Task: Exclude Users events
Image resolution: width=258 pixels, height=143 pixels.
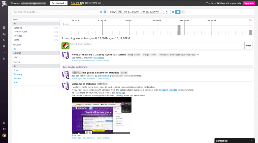Action: (57, 40)
